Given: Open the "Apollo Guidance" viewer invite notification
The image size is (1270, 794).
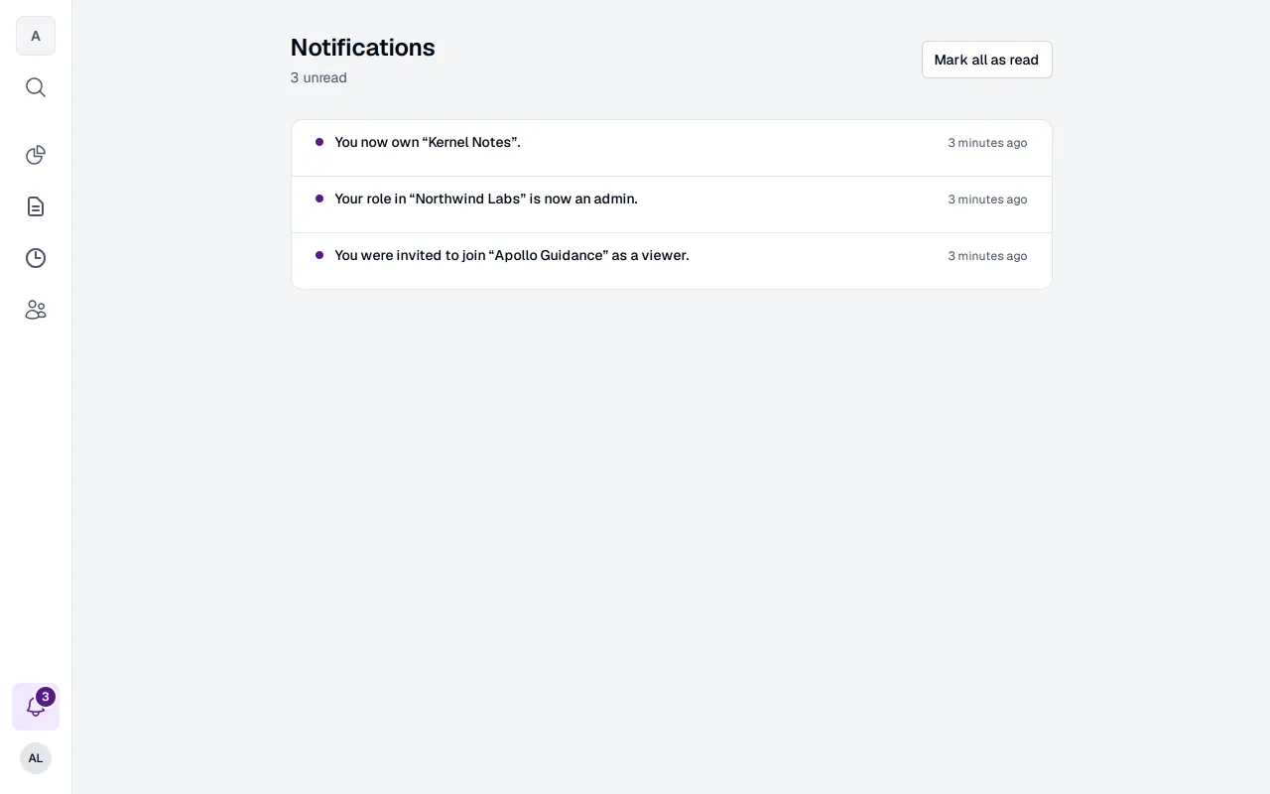Looking at the screenshot, I should (x=672, y=261).
